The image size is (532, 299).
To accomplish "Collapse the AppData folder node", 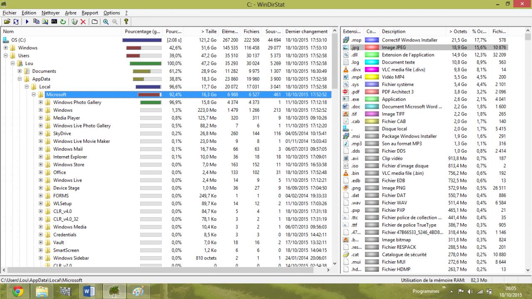I will tap(20, 79).
